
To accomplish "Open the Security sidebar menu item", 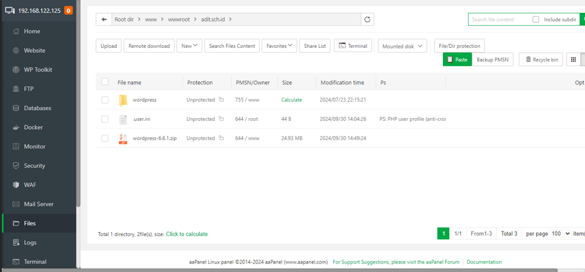I will tap(39, 165).
